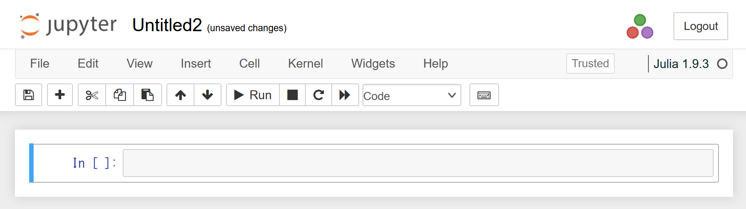Expand the Widgets menu

(373, 64)
